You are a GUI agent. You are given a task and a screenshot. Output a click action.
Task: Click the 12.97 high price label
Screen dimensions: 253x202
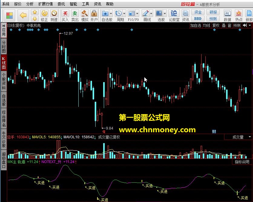(68, 33)
